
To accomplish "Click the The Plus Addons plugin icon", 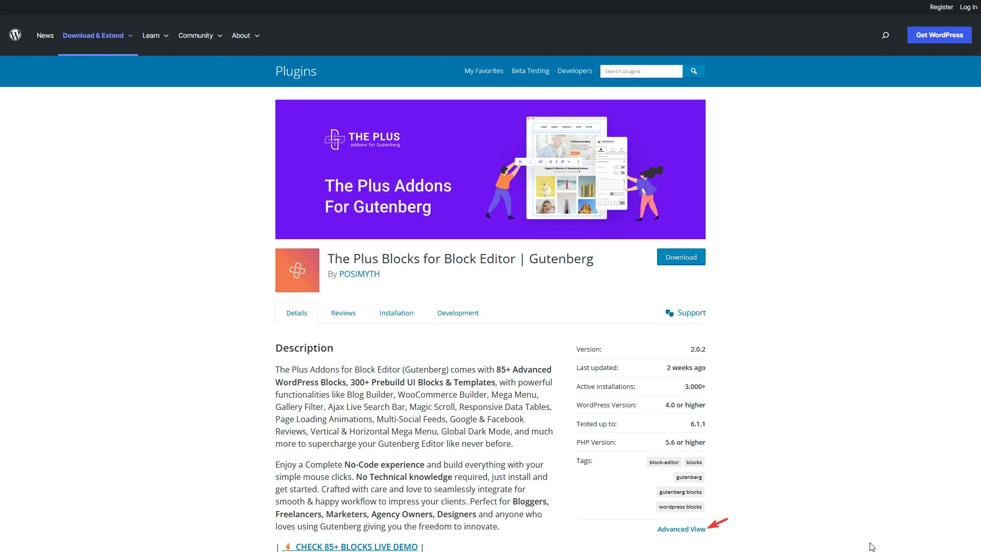I will pos(296,269).
